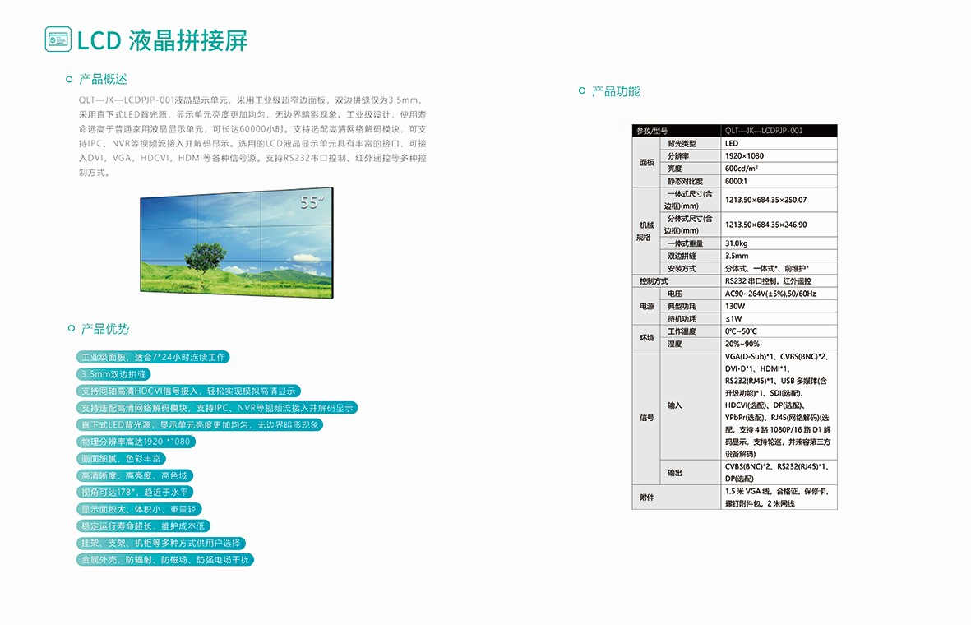The width and height of the screenshot is (971, 625).
Task: Select the section heading '产品功能'
Action: point(616,91)
